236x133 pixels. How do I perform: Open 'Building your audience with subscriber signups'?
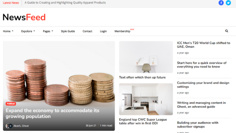[x=198, y=125]
